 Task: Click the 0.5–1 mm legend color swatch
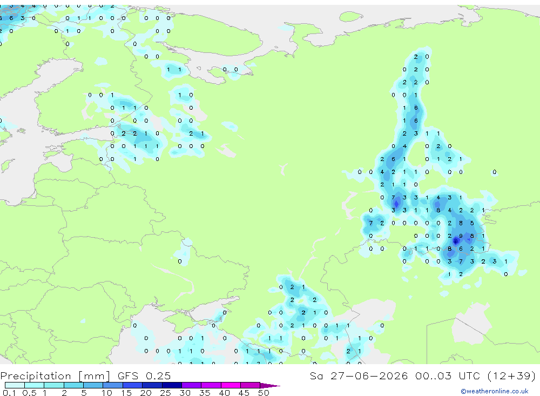35,385
